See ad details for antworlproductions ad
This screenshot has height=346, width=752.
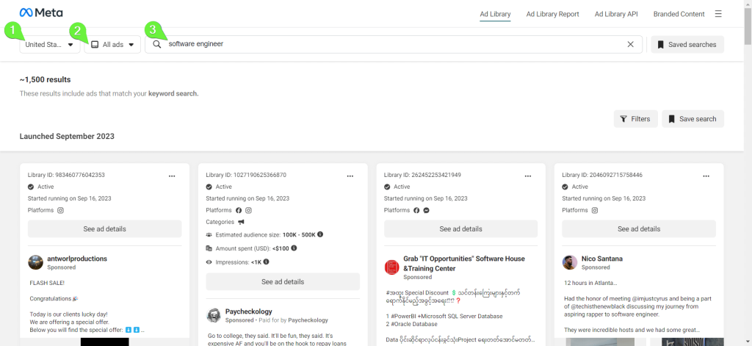(104, 229)
